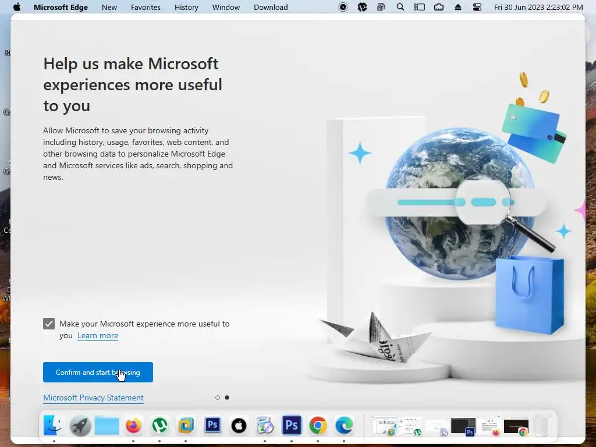Screen dimensions: 596x447
Task: Restore minimized installer window thumbnail
Action: click(x=437, y=427)
